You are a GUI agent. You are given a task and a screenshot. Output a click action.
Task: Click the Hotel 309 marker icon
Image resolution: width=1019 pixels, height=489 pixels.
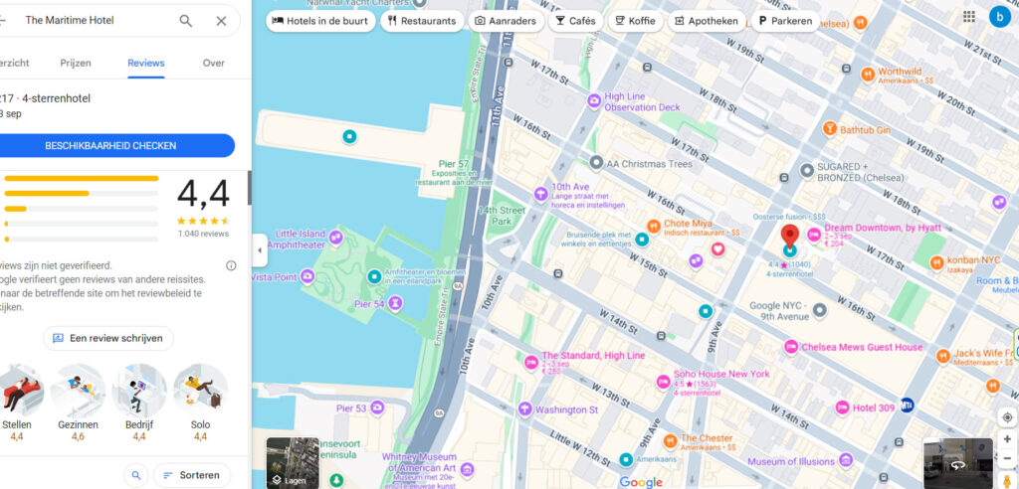[x=843, y=407]
